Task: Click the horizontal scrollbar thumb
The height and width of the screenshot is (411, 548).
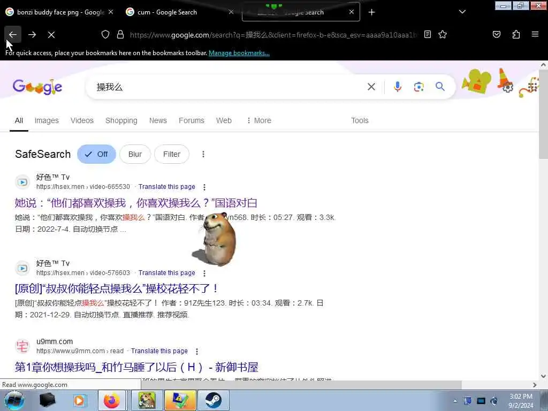Action: [x=301, y=385]
